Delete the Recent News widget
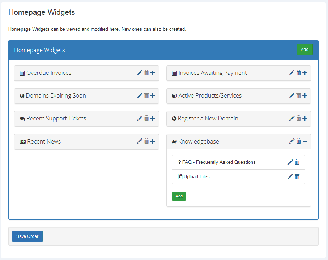The height and width of the screenshot is (260, 328). point(146,141)
